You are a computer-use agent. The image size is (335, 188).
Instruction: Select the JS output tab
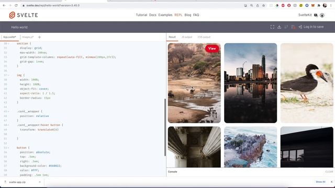(x=187, y=37)
